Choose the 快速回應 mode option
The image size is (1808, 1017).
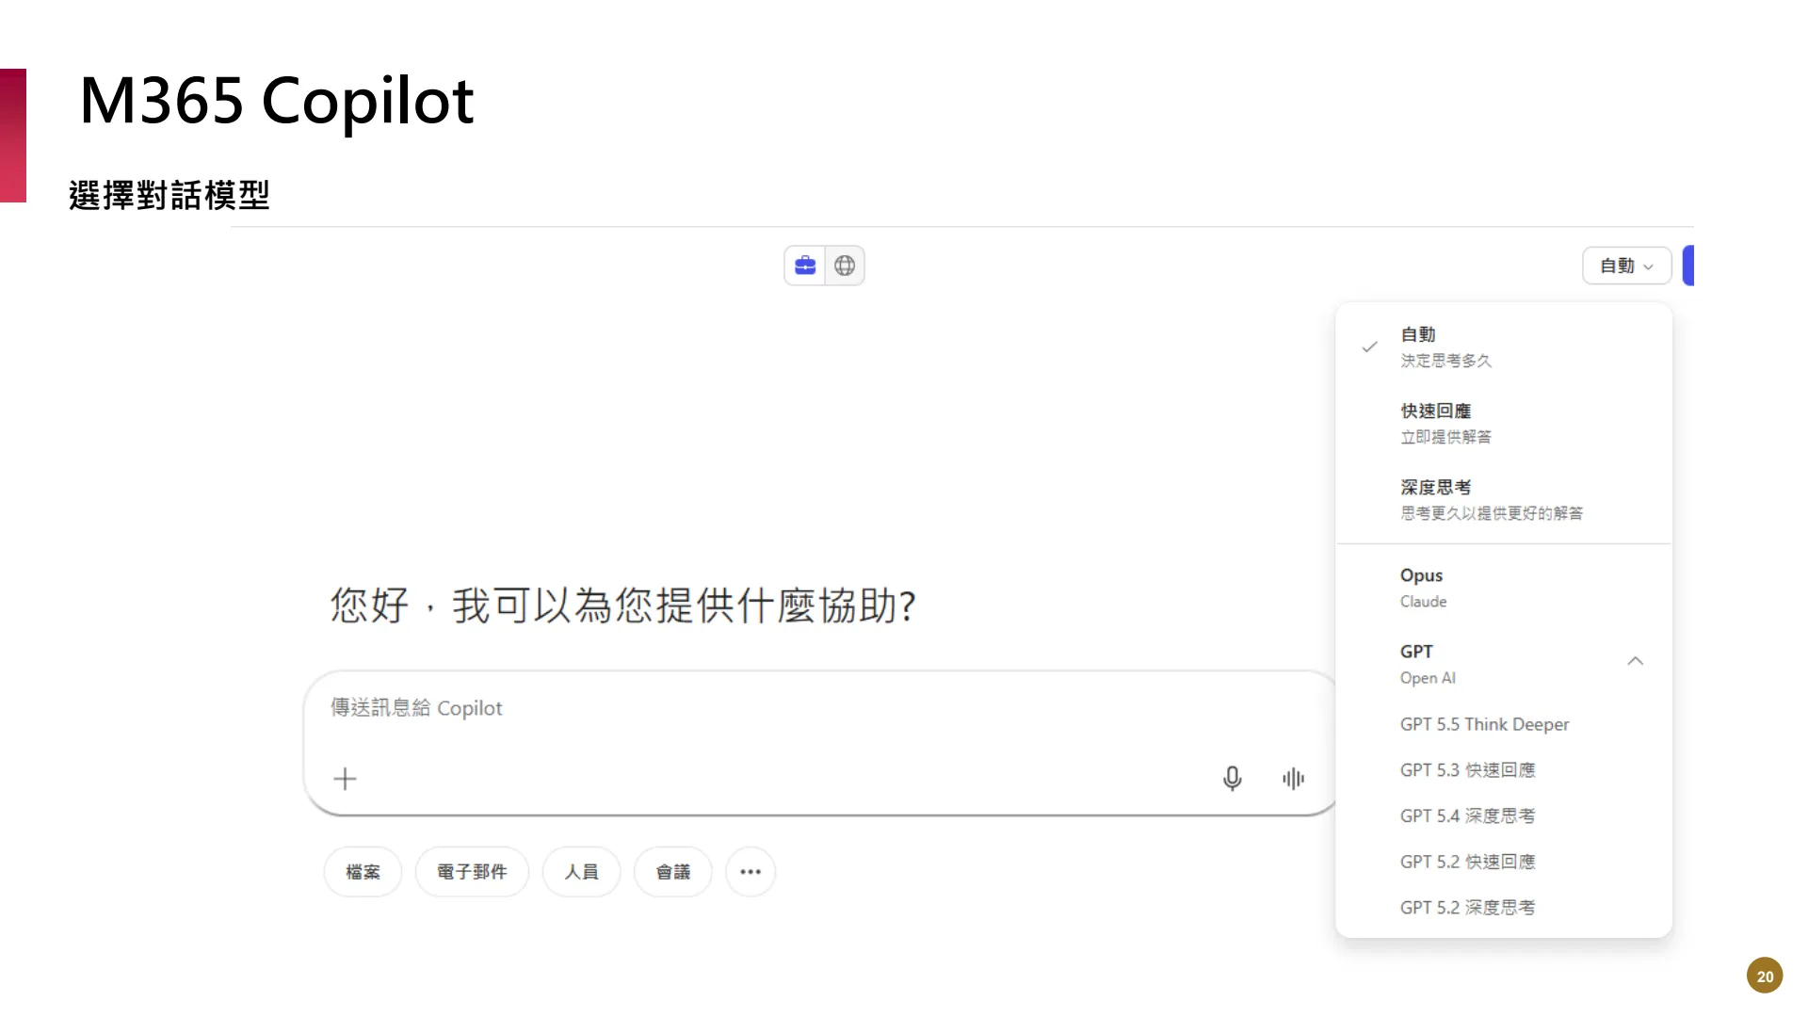tap(1503, 423)
